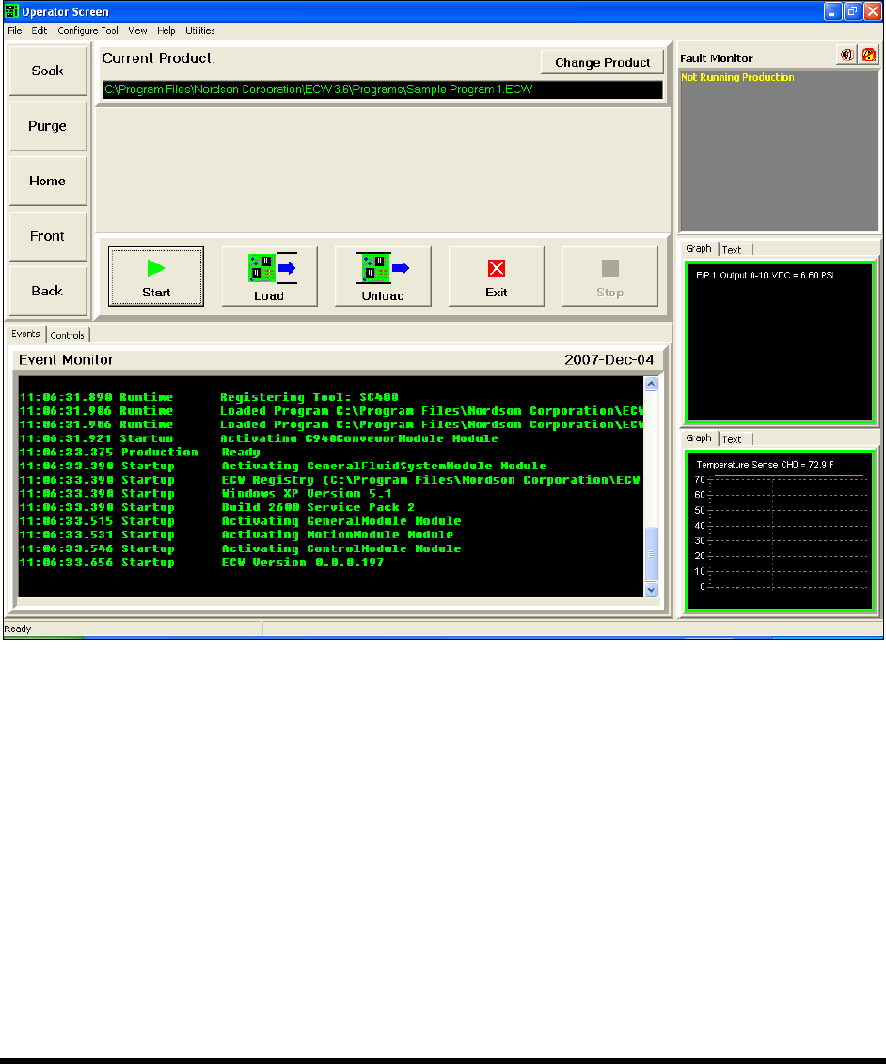This screenshot has height=1064, width=886.
Task: Select Graph tab above E/P 1 Output panel
Action: pos(699,248)
